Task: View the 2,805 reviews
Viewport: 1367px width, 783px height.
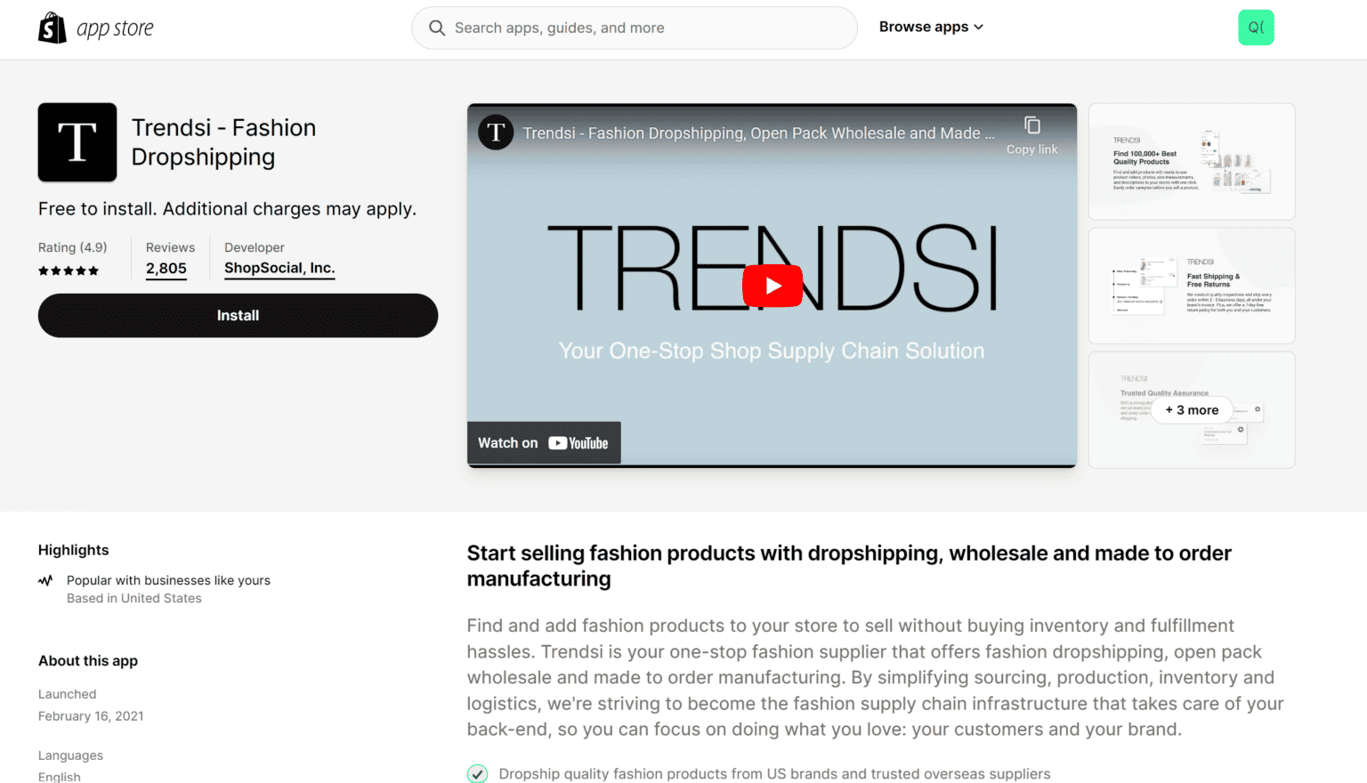Action: pos(166,268)
